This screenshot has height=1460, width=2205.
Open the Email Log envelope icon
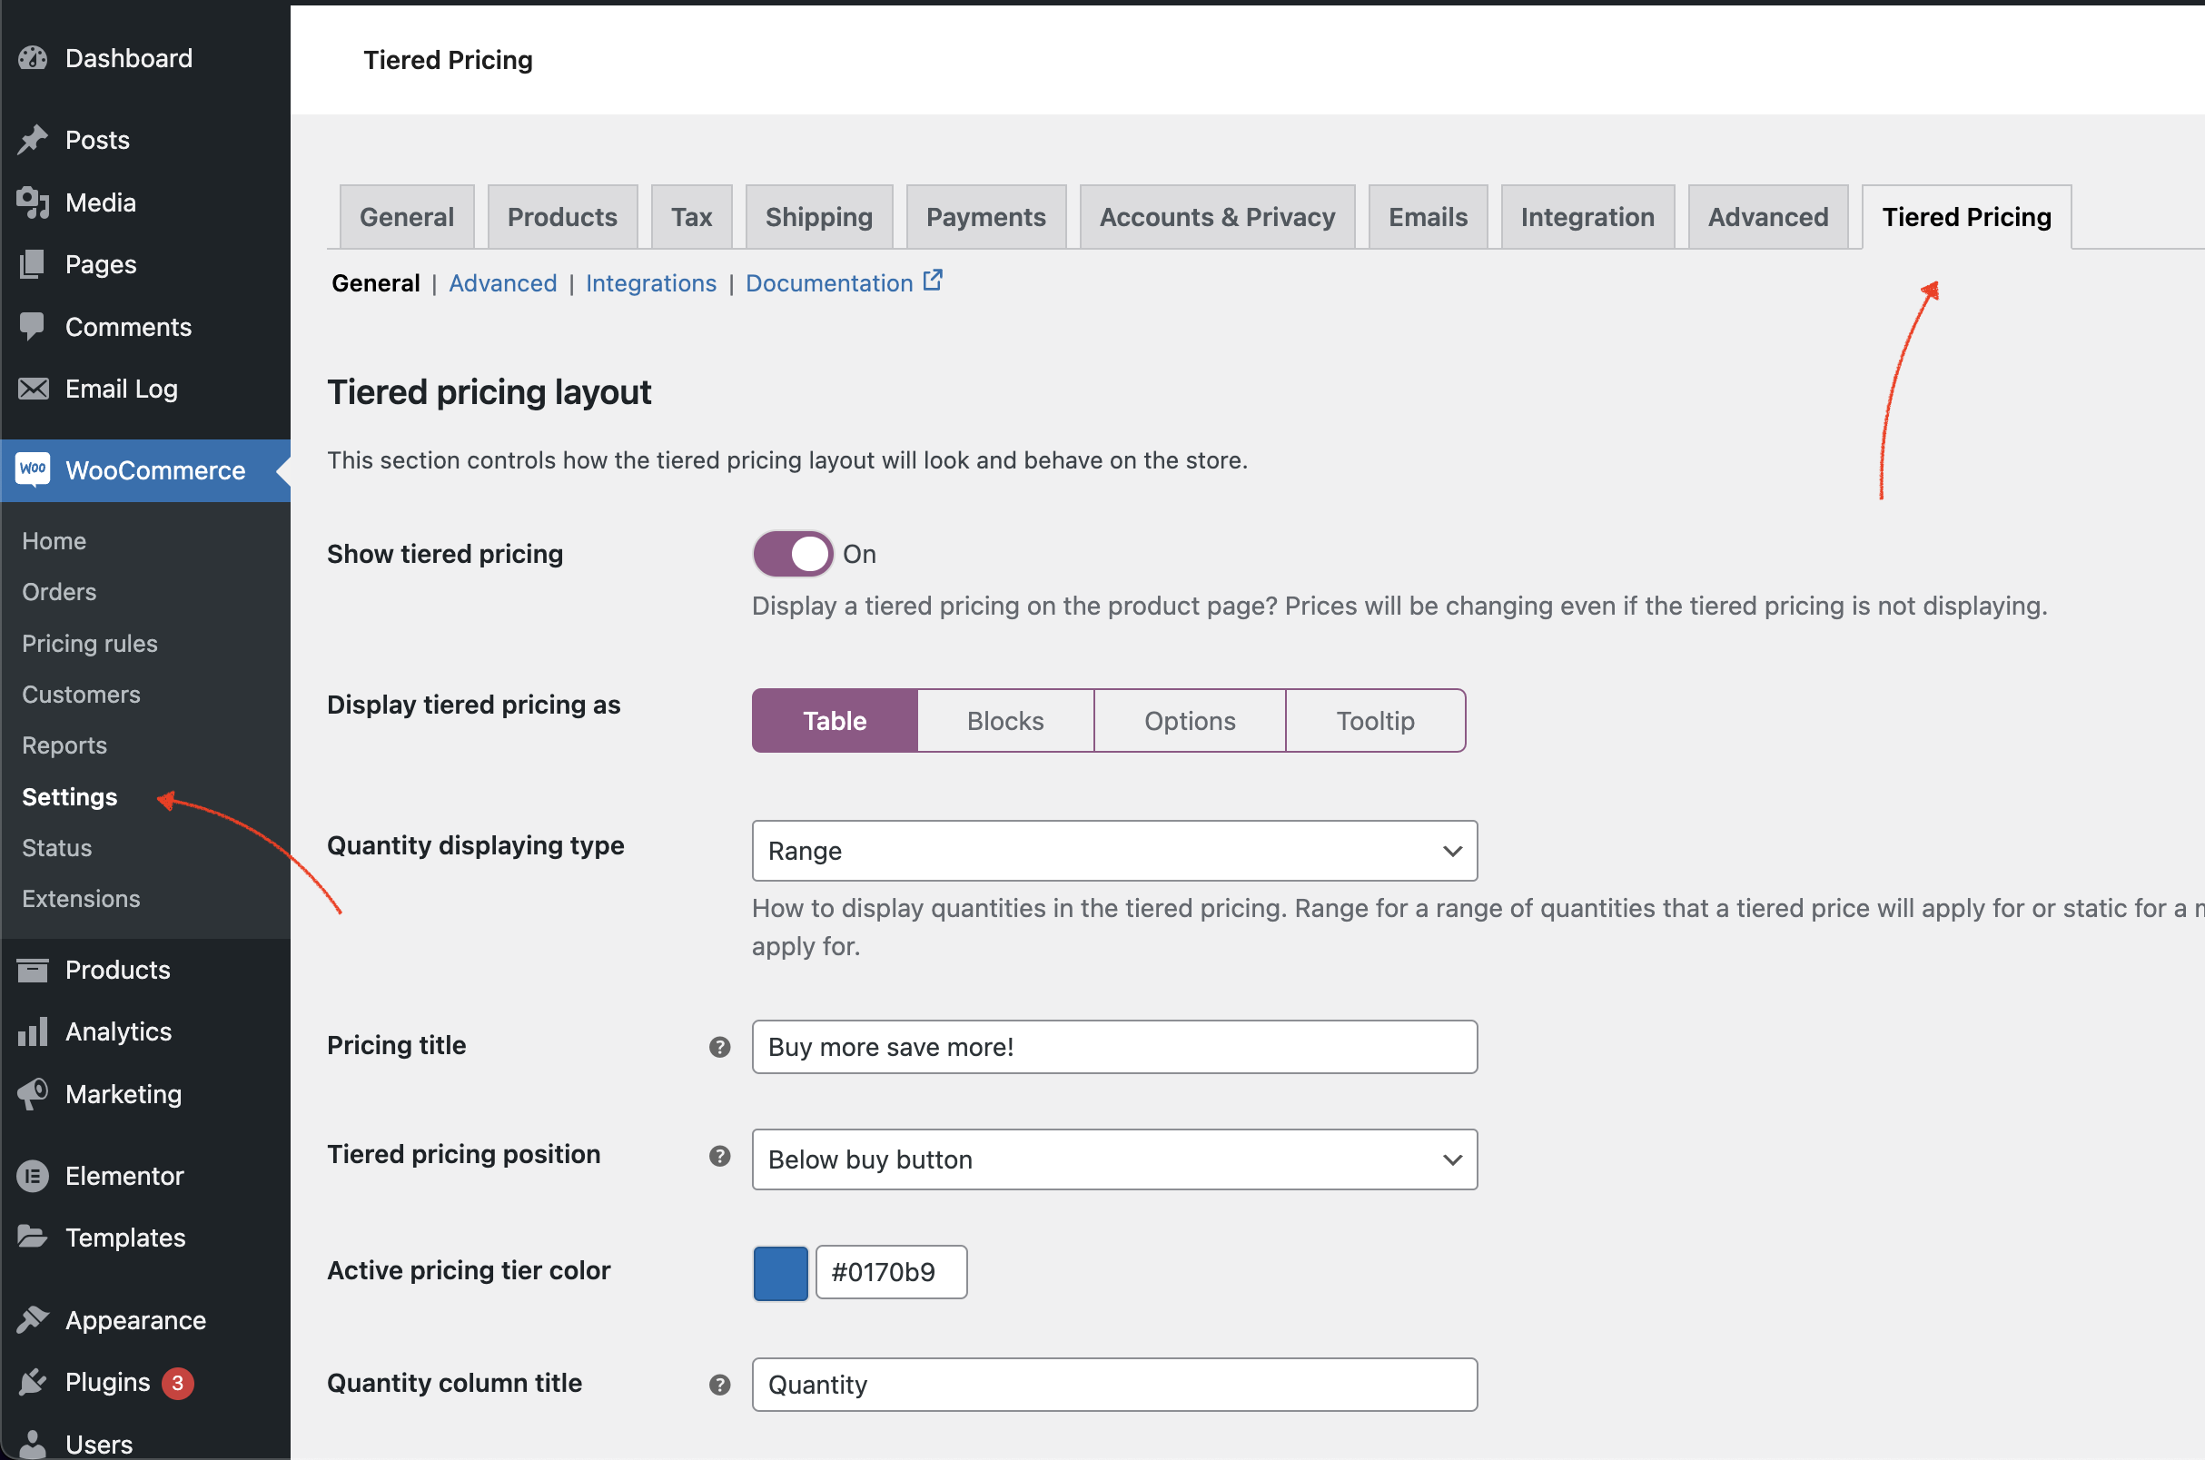click(x=33, y=389)
